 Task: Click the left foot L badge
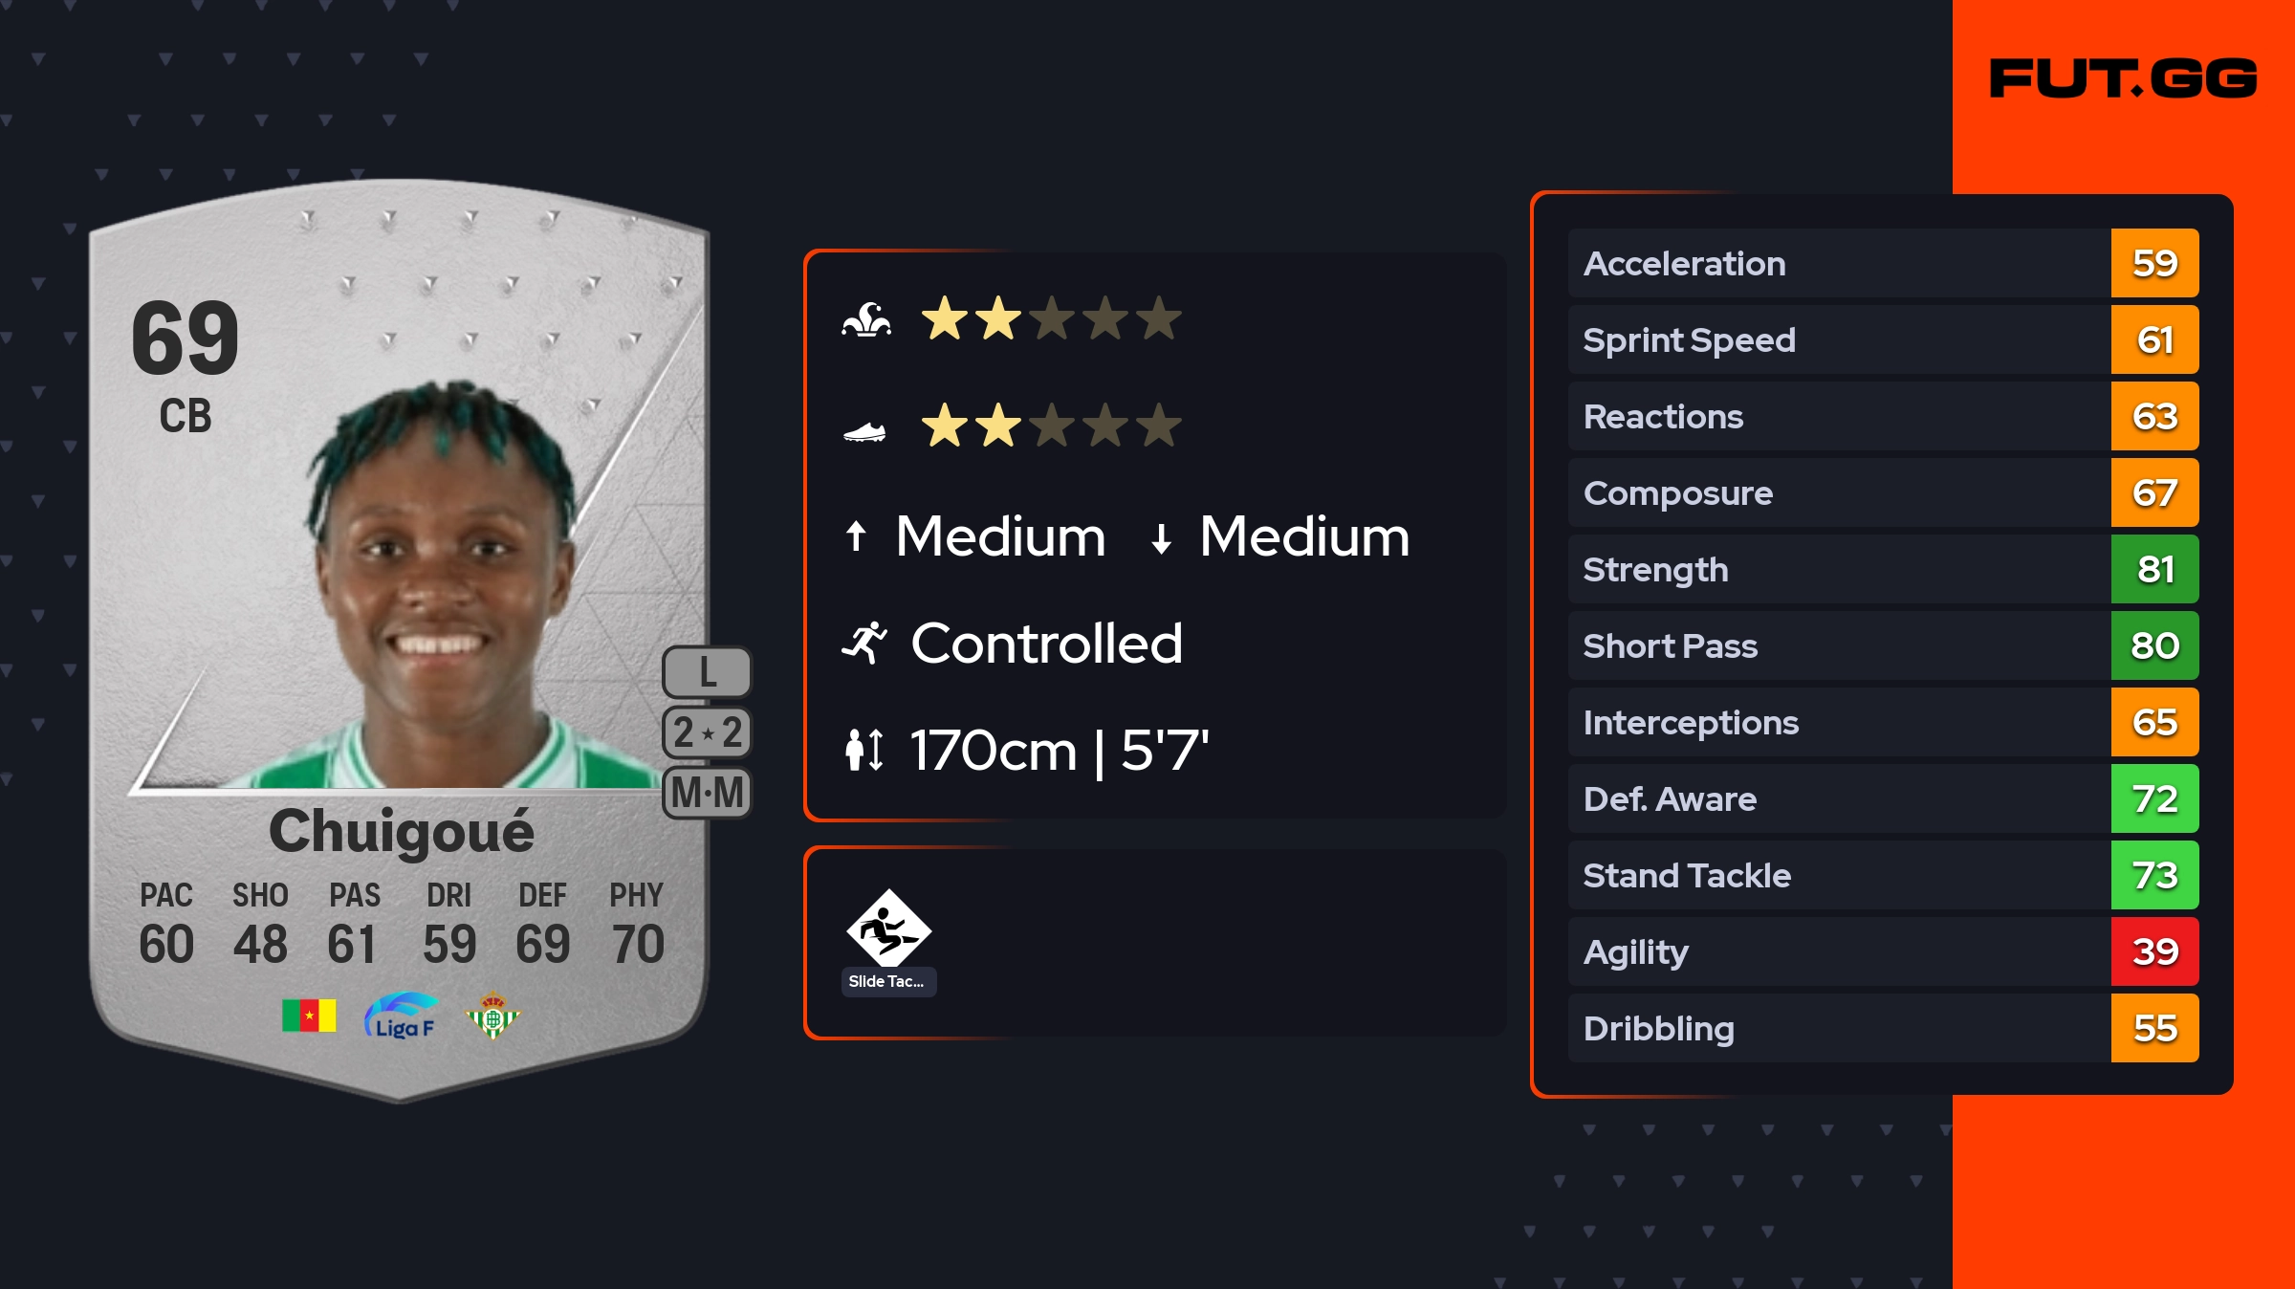click(x=708, y=672)
